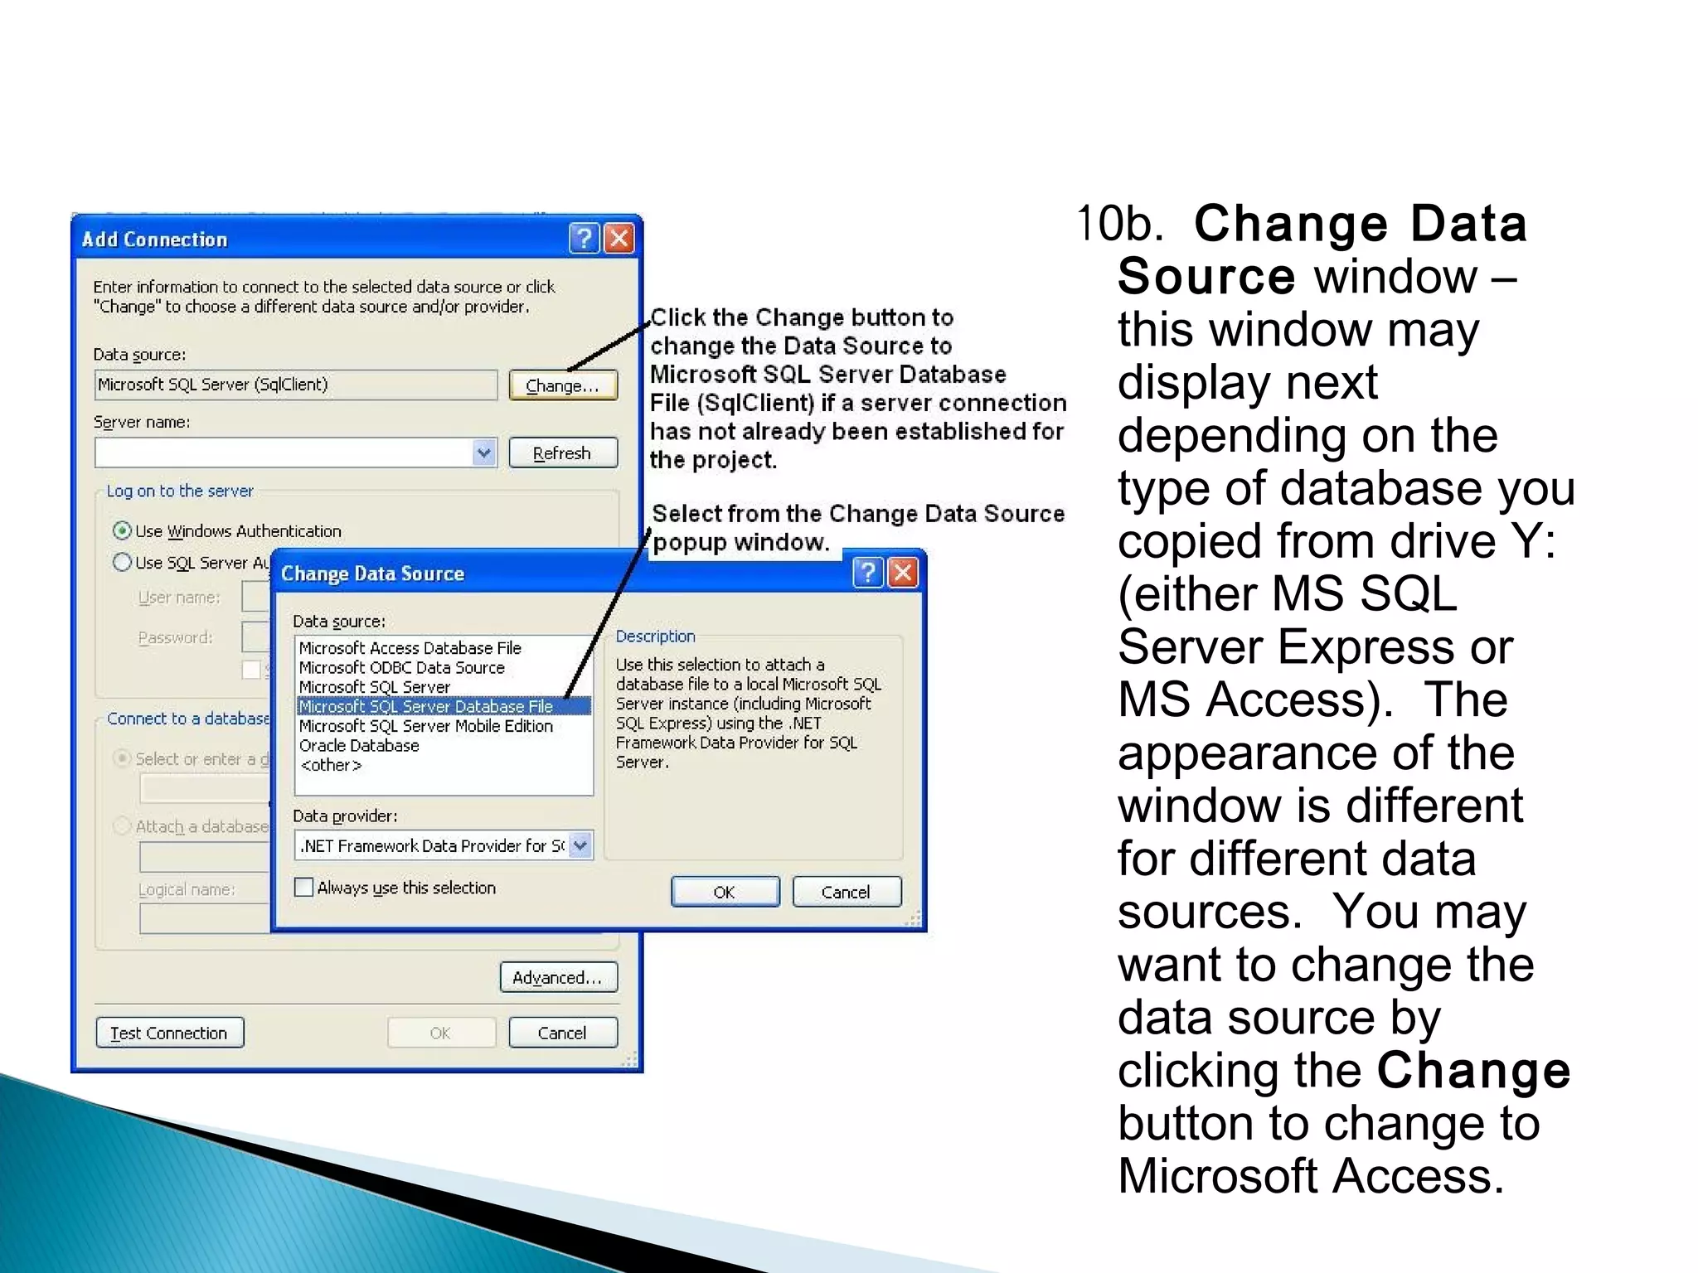This screenshot has width=1698, height=1273.
Task: Click the Advanced... button in Add Connection
Action: coord(559,977)
